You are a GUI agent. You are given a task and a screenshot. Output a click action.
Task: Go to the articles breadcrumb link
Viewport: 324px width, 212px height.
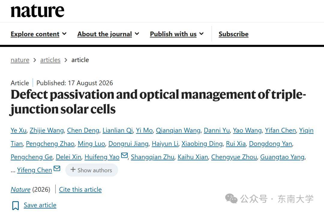(x=50, y=60)
